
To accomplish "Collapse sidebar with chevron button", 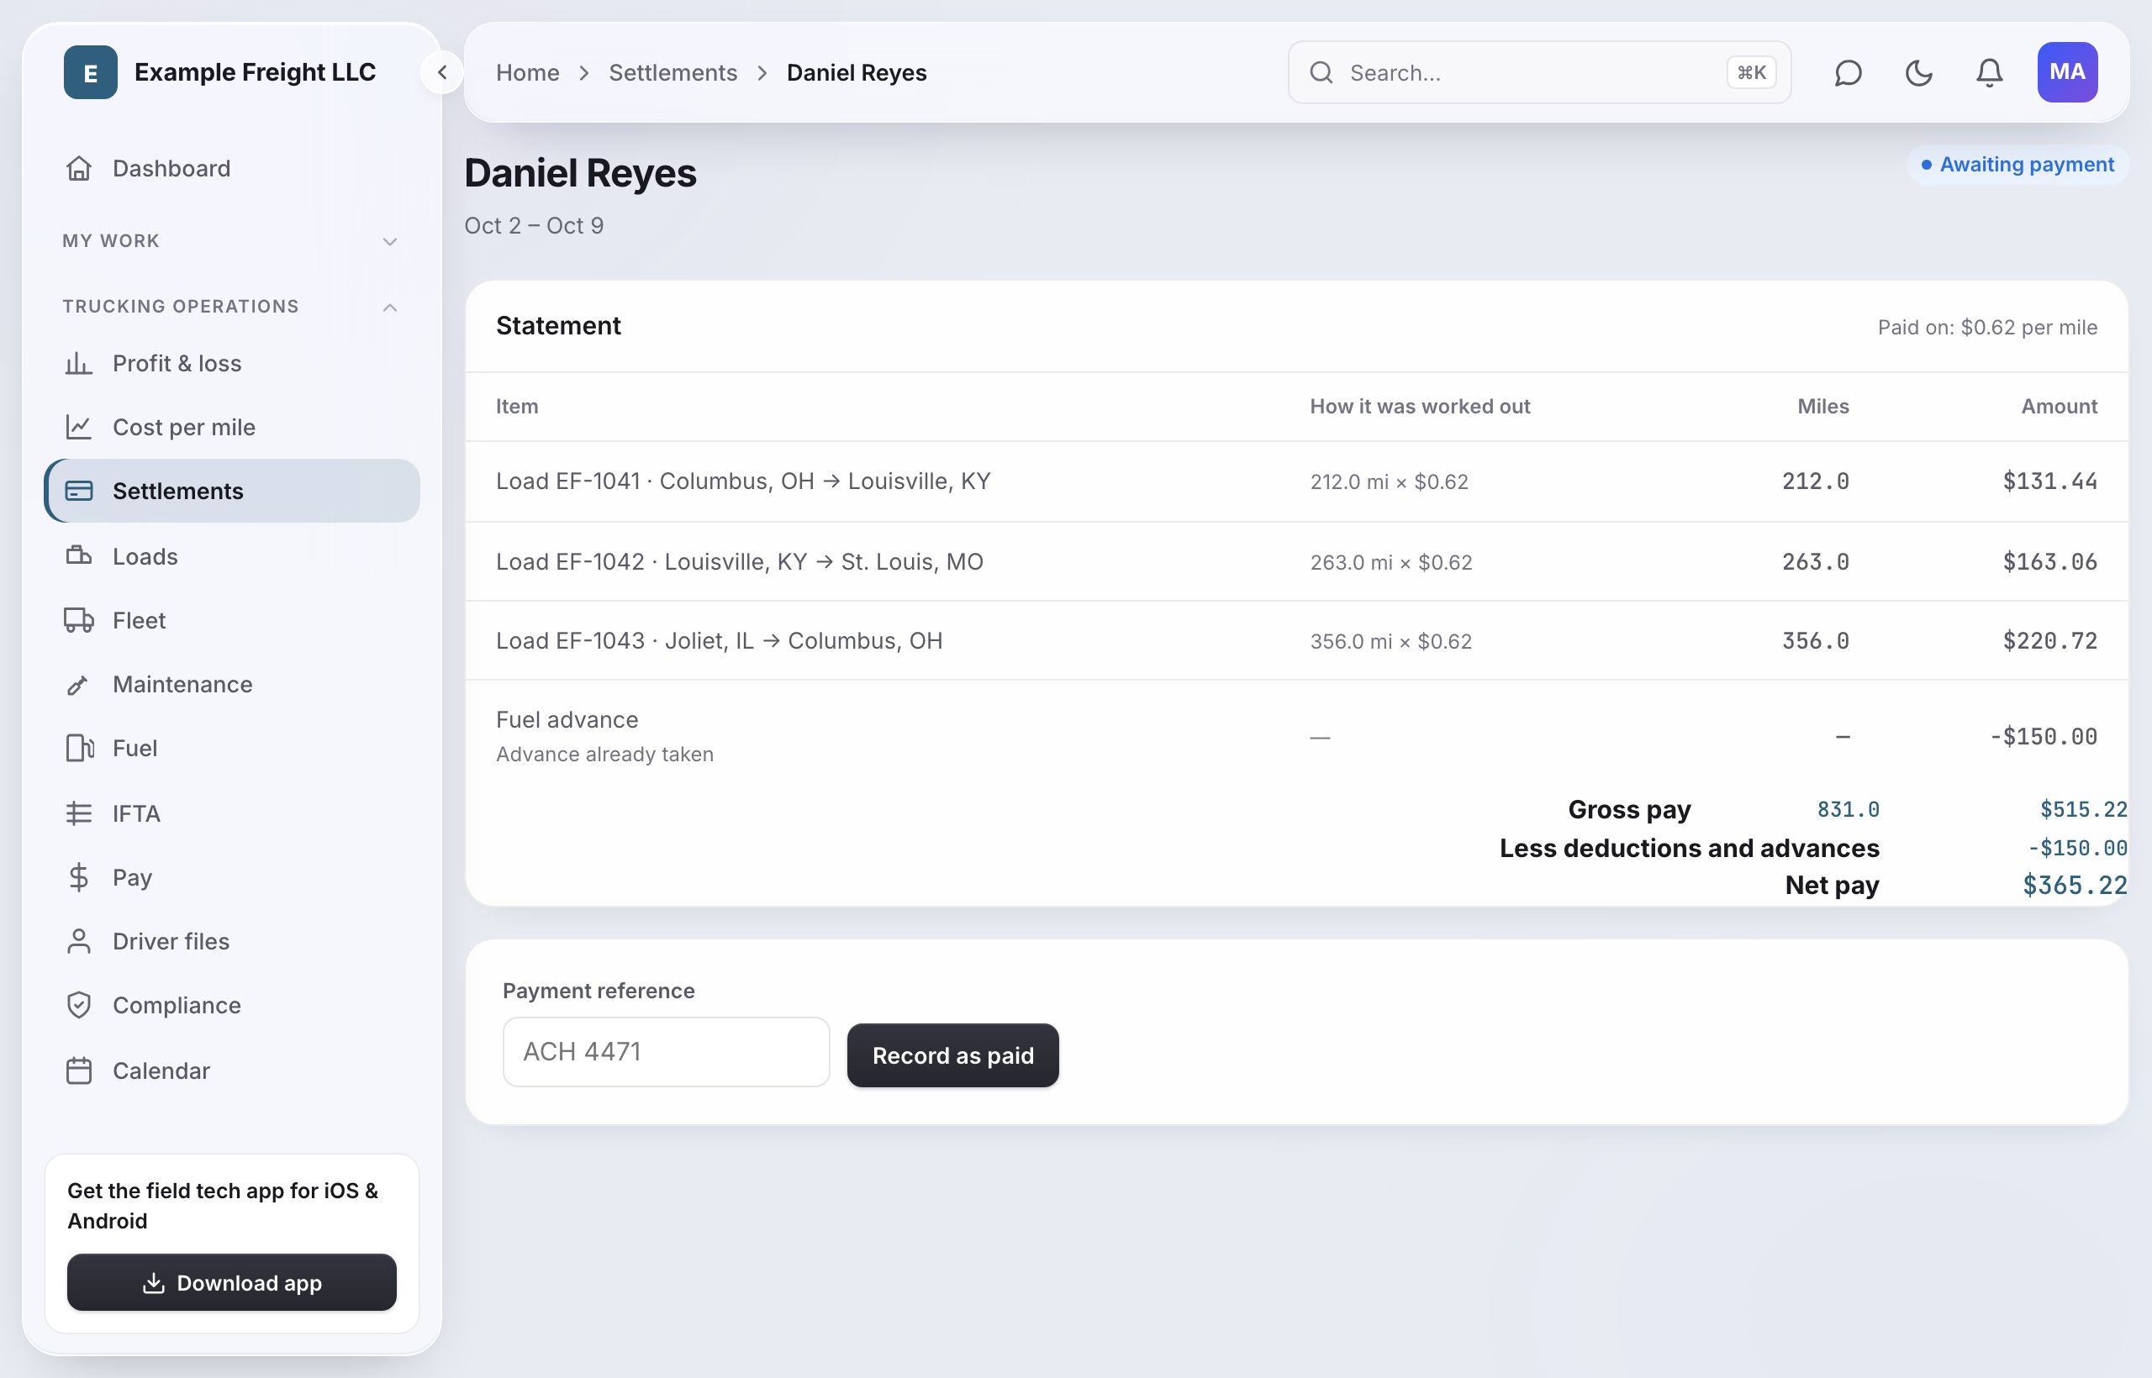I will pos(442,72).
